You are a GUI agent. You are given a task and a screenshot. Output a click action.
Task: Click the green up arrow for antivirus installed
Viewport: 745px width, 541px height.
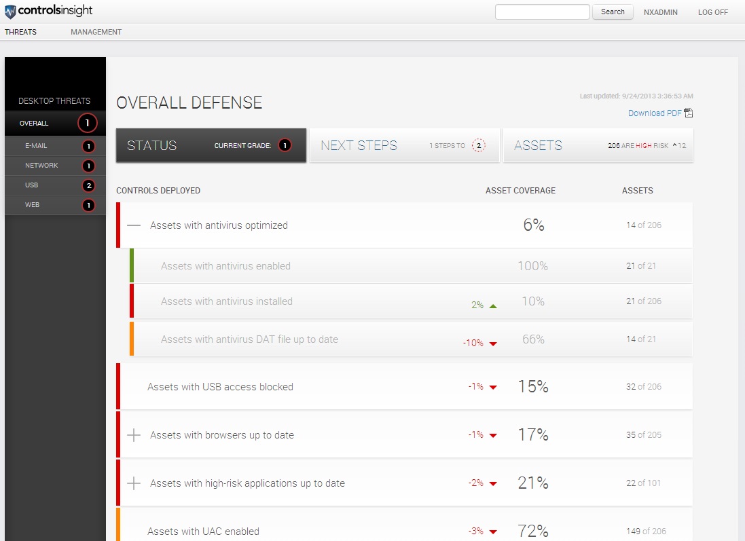click(x=493, y=306)
